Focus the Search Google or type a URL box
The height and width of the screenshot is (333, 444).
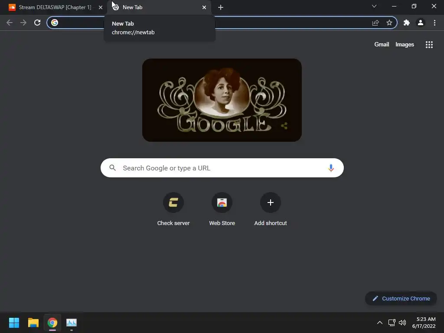pos(222,168)
